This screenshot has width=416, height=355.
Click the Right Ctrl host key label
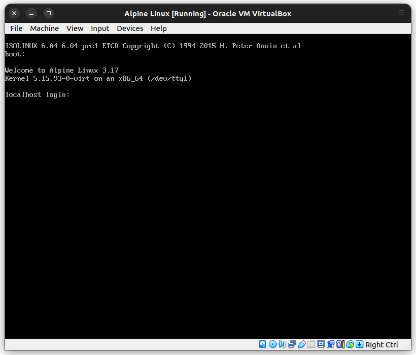[x=382, y=345]
